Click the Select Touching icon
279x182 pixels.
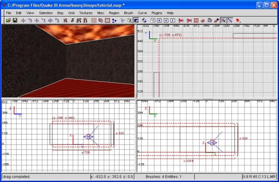(72, 21)
